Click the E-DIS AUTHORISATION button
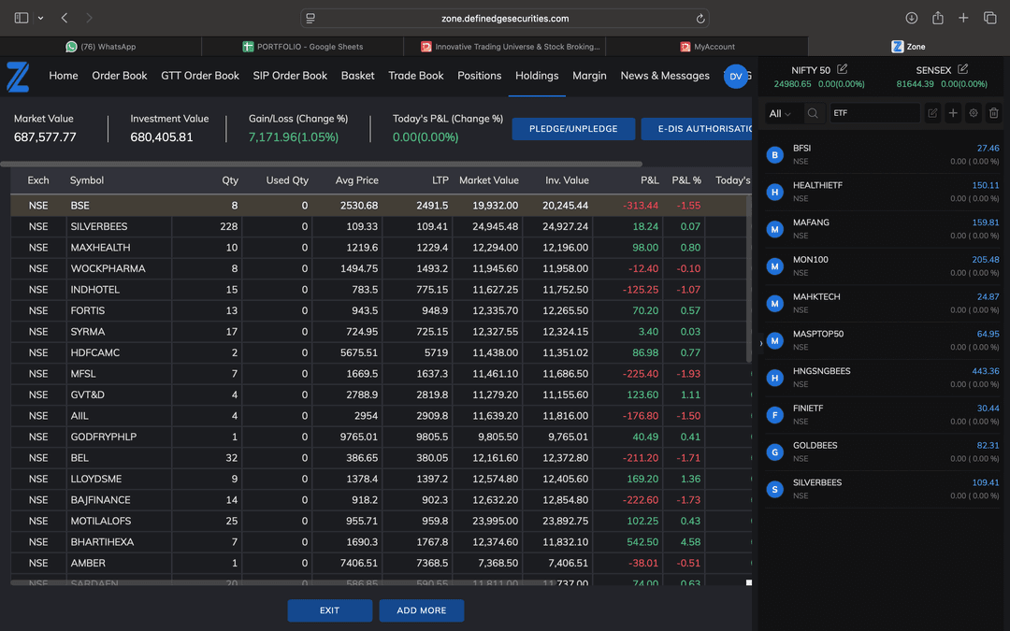This screenshot has width=1010, height=631. click(x=697, y=129)
